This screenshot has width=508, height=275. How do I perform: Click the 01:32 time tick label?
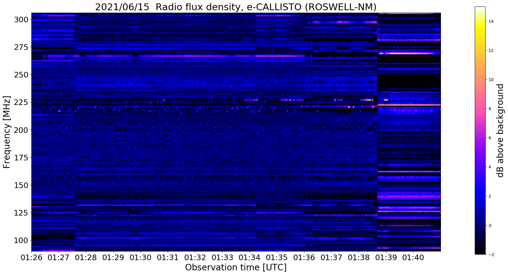click(195, 257)
